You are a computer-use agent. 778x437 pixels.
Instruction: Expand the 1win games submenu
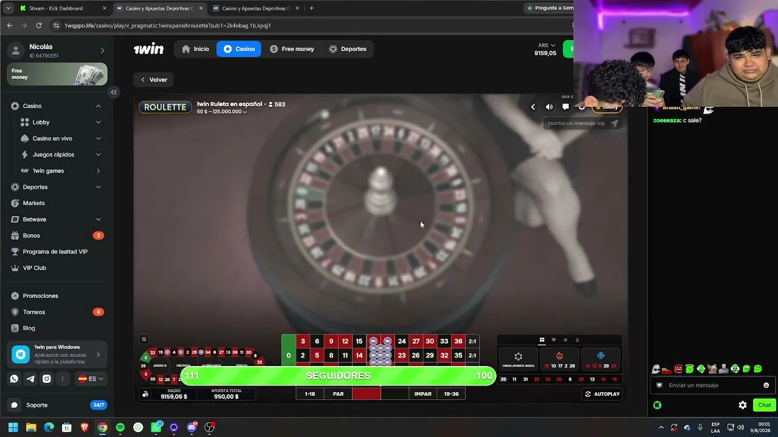[x=98, y=171]
